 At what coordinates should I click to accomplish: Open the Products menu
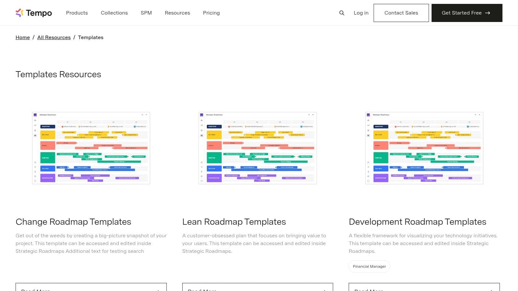[77, 13]
